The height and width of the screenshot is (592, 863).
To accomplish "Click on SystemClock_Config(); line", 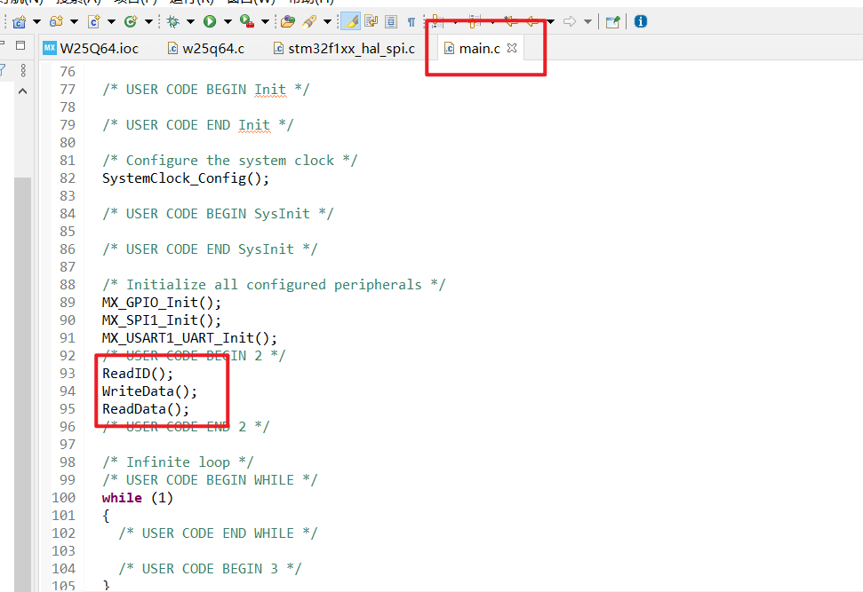I will coord(186,178).
